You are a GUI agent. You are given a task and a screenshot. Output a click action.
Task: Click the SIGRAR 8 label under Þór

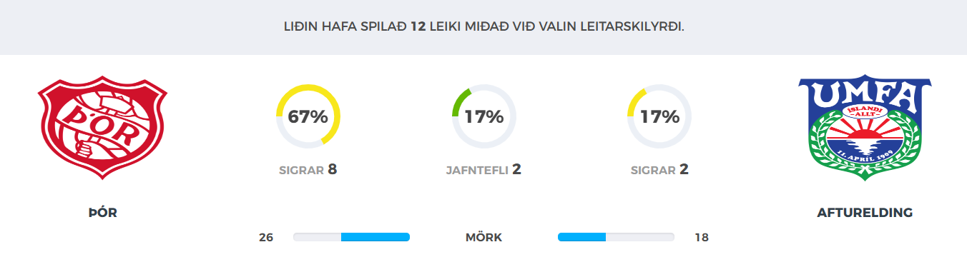(308, 170)
